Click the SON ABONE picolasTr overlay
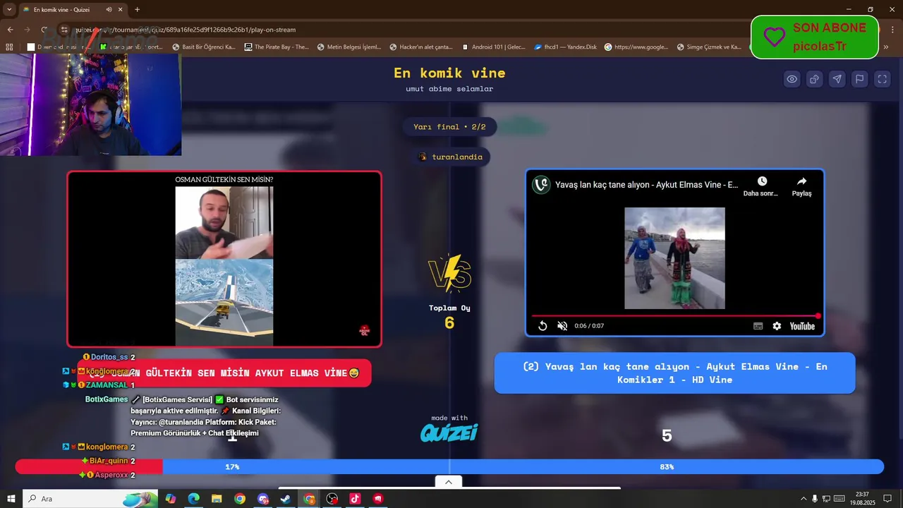This screenshot has width=903, height=508. [x=815, y=37]
